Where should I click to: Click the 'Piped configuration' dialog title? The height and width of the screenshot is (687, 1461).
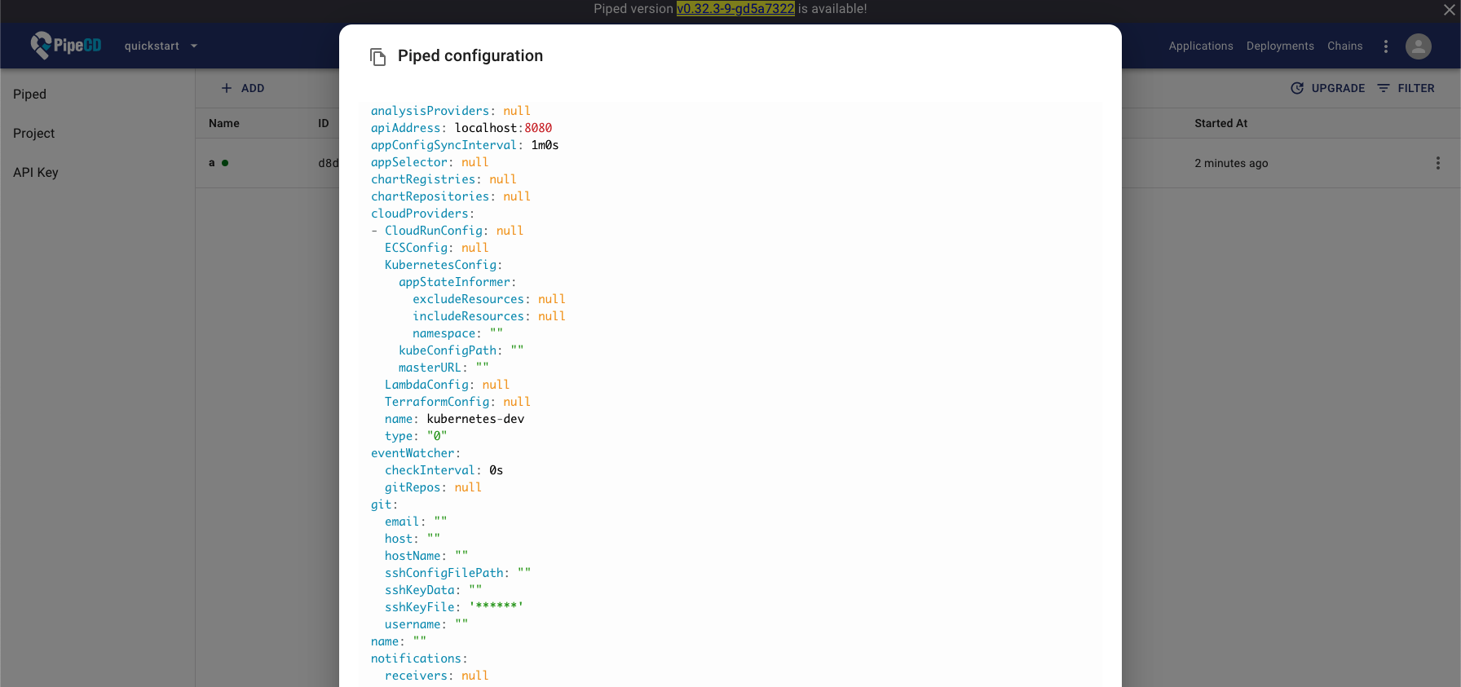coord(470,56)
